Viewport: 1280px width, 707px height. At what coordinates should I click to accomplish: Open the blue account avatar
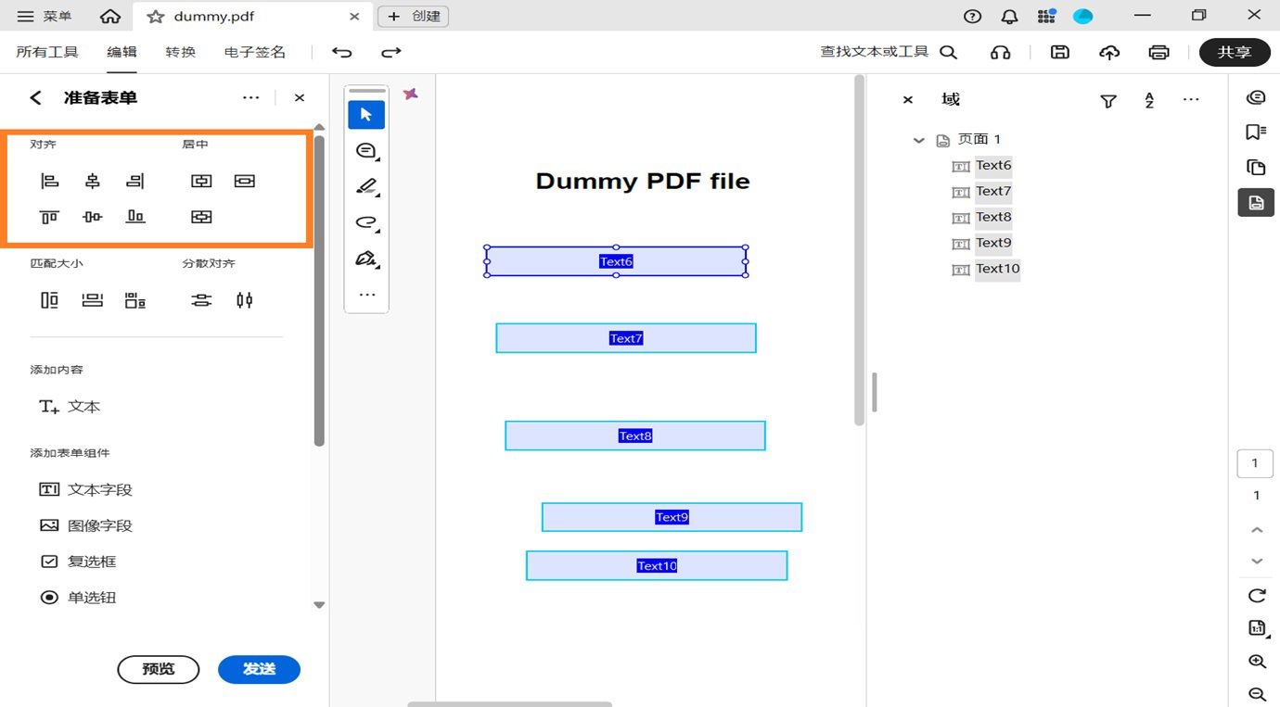pyautogui.click(x=1082, y=17)
